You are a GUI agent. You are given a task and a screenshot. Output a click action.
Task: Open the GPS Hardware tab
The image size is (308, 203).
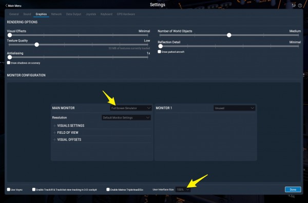[126, 14]
